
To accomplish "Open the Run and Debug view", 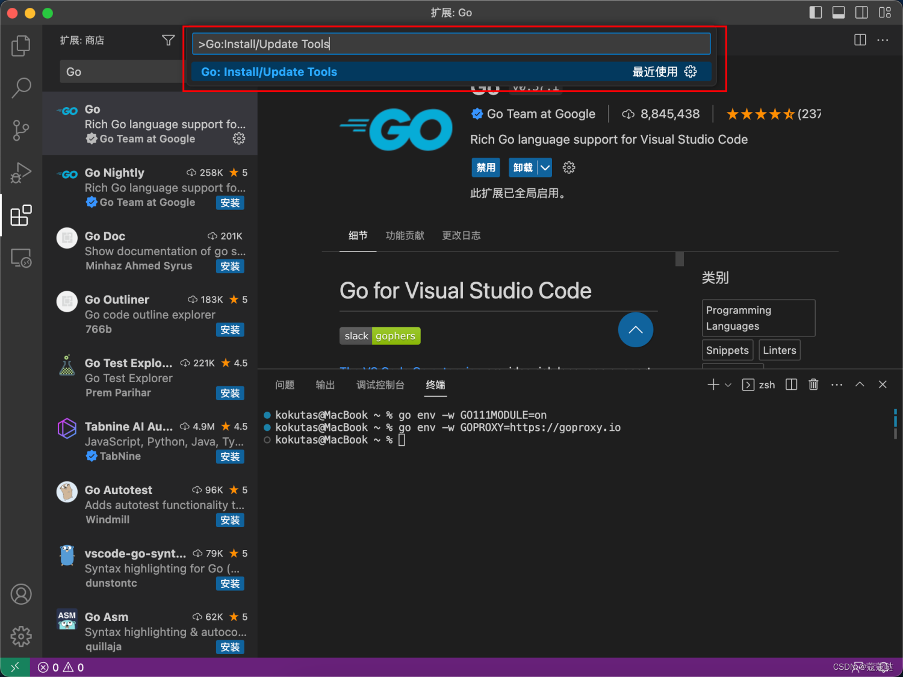I will point(21,173).
